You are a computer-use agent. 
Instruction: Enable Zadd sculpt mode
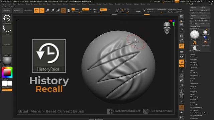pos(95,9)
